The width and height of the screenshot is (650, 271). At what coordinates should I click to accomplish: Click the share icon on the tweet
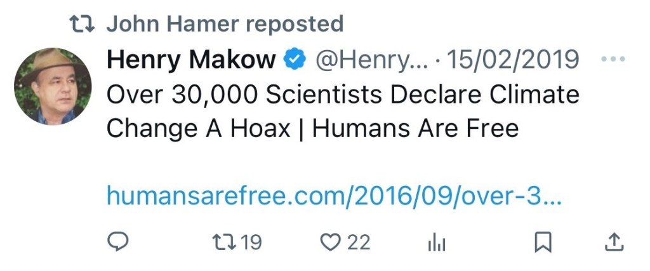pyautogui.click(x=615, y=242)
